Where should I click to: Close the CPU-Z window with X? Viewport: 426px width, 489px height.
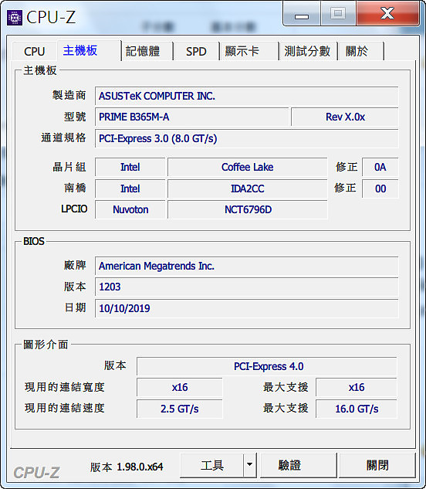click(x=387, y=14)
